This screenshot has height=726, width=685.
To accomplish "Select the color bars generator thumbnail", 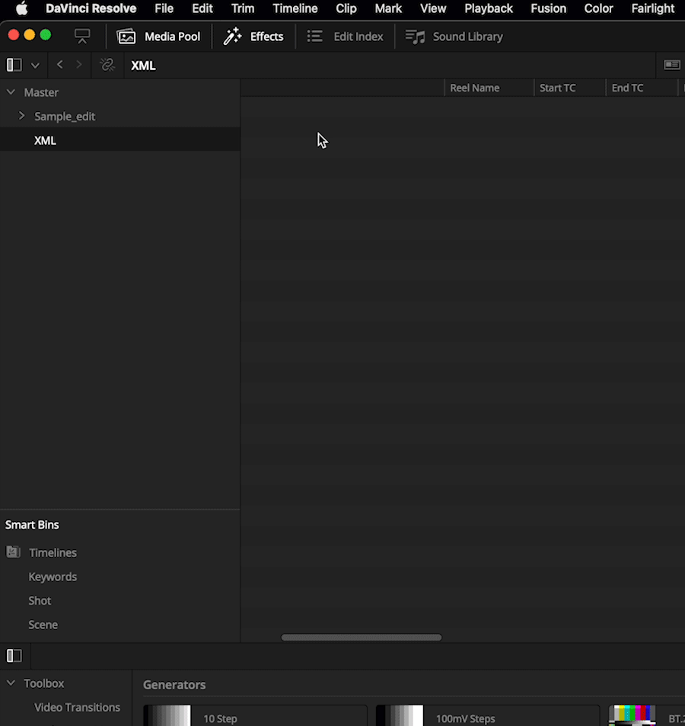I will pyautogui.click(x=632, y=716).
